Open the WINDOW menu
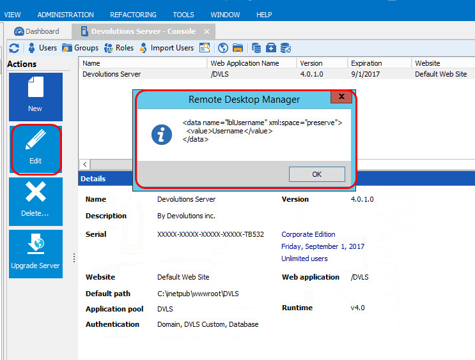The width and height of the screenshot is (475, 360). (x=225, y=15)
